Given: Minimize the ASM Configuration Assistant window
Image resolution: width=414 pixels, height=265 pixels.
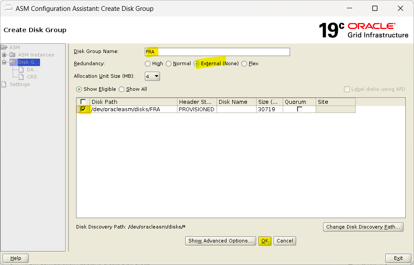Looking at the screenshot, I should [x=350, y=8].
